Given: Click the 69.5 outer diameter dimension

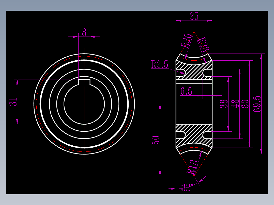Looking at the screenshot, I should (x=257, y=104).
